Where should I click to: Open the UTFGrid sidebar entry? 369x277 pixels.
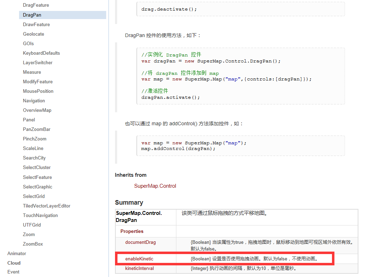pos(32,225)
